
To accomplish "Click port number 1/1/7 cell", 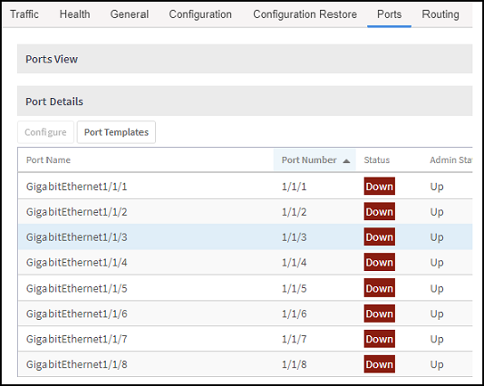I will click(x=294, y=339).
